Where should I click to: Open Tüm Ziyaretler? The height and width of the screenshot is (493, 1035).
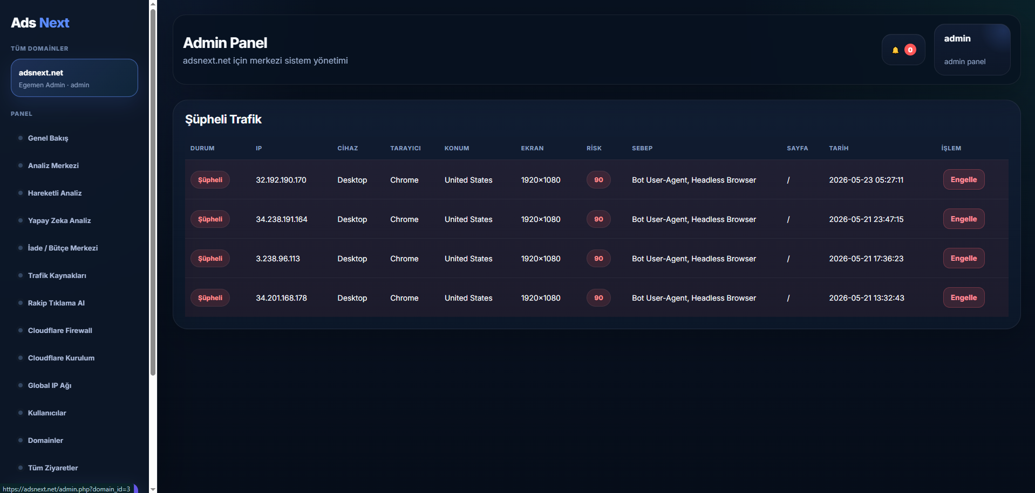click(53, 468)
